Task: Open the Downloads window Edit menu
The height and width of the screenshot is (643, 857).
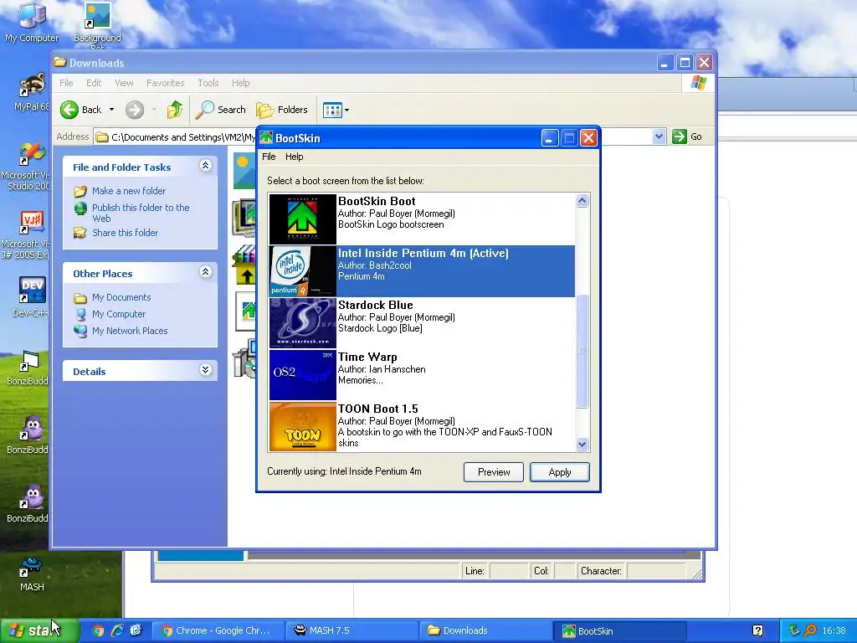Action: tap(94, 83)
